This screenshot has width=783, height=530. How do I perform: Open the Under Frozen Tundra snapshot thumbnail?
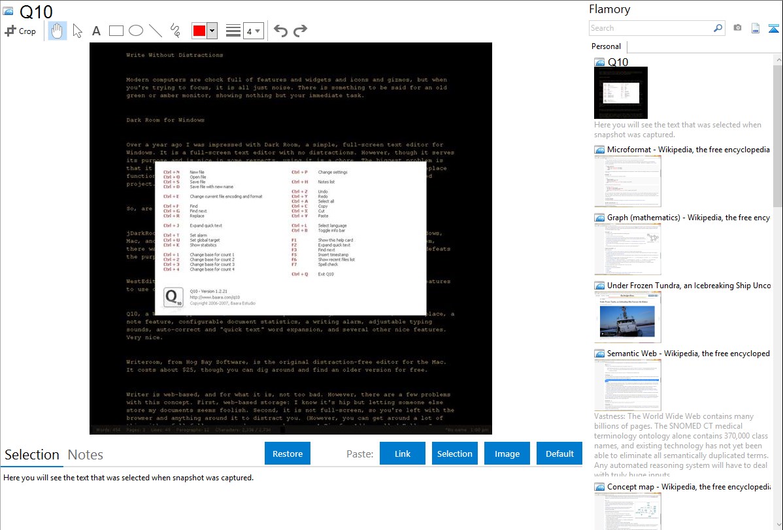pos(627,317)
